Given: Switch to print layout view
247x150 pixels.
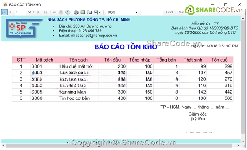Looking at the screenshot, I should tap(83, 12).
